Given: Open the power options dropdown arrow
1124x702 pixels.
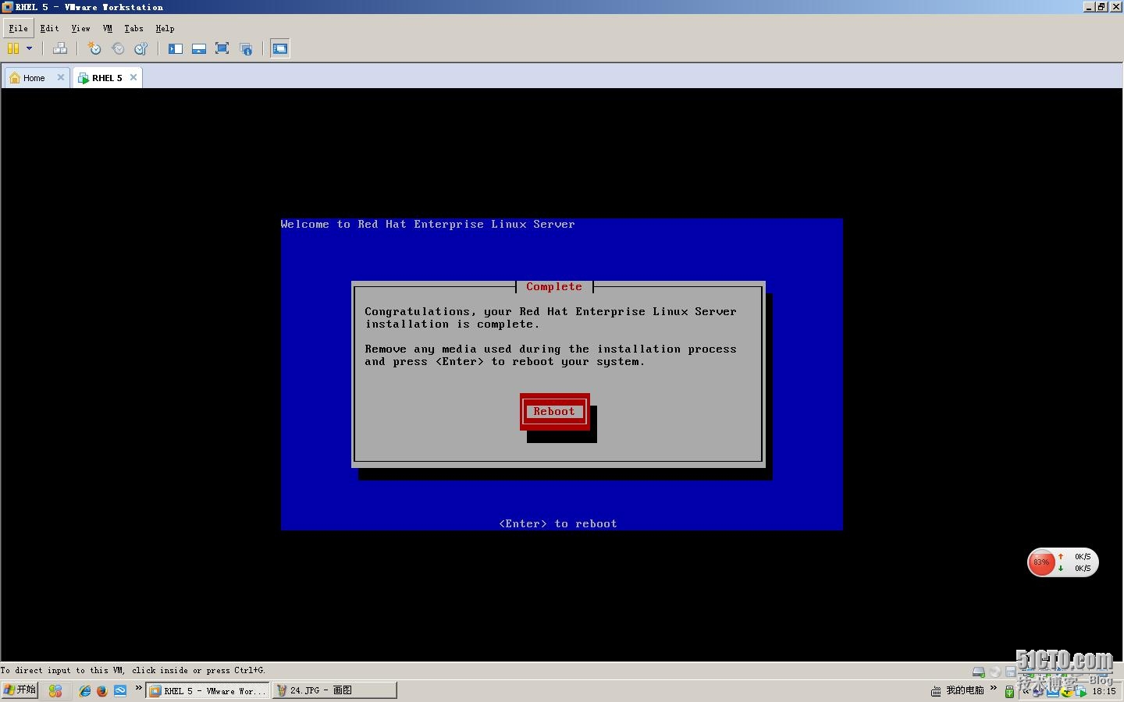Looking at the screenshot, I should 30,48.
